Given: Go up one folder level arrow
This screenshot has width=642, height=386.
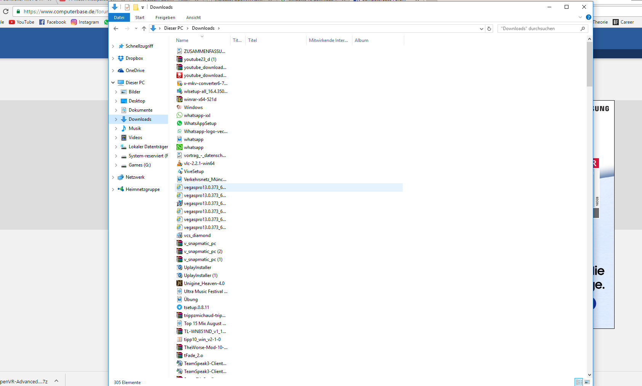Looking at the screenshot, I should [144, 29].
